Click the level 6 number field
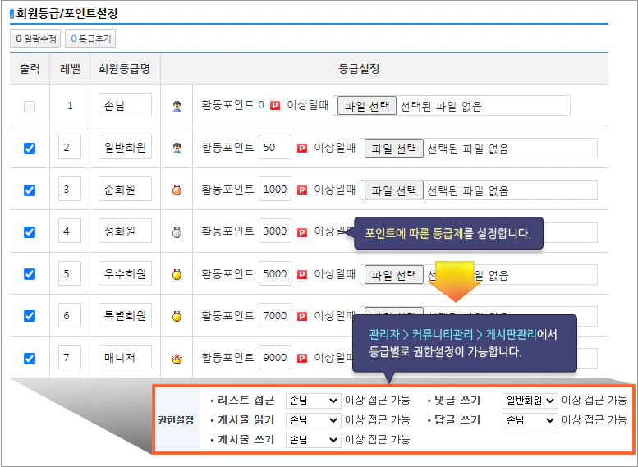This screenshot has width=638, height=467. point(70,315)
